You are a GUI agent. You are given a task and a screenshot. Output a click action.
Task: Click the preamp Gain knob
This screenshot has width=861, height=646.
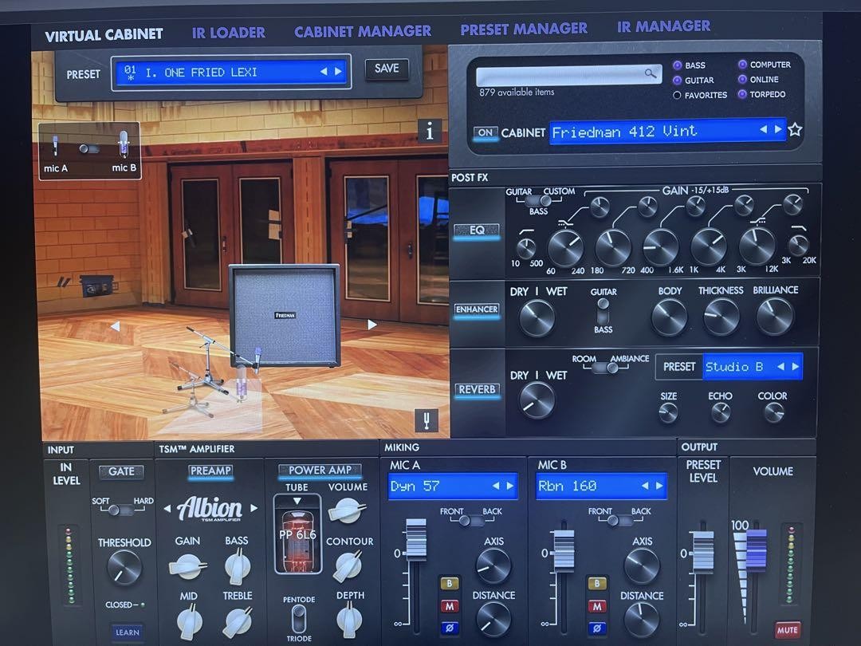click(187, 567)
